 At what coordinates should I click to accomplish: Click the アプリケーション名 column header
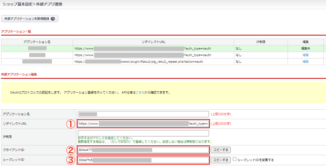[37, 42]
